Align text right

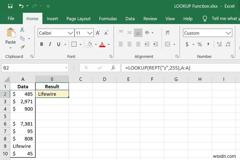point(138,44)
